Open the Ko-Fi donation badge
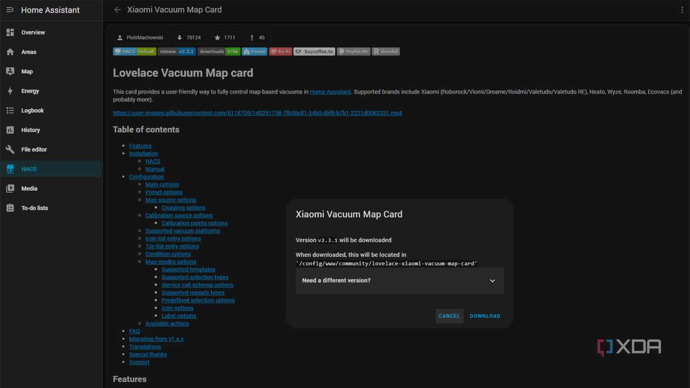The image size is (690, 388). coord(281,52)
